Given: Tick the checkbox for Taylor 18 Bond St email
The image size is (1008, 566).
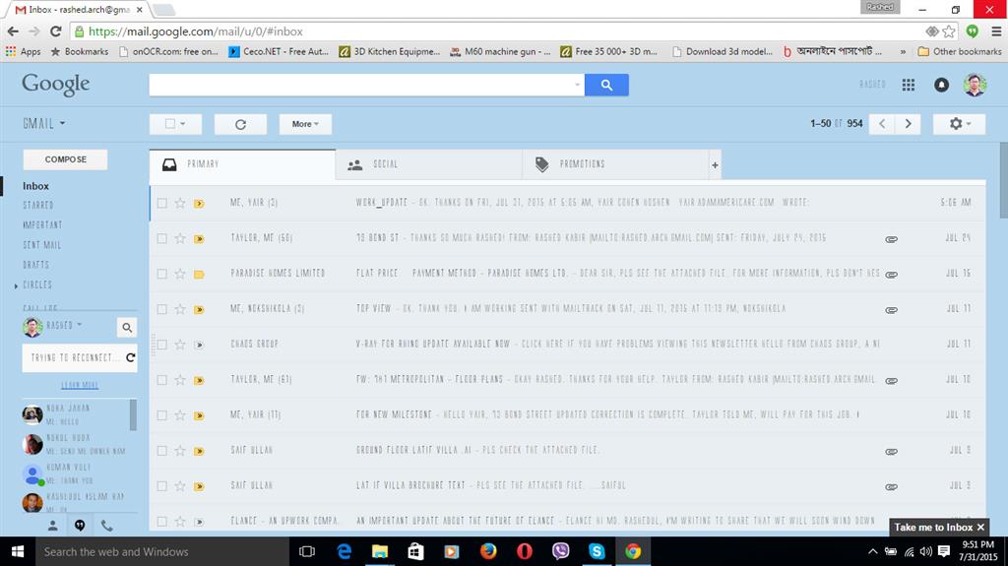Looking at the screenshot, I should pos(162,238).
